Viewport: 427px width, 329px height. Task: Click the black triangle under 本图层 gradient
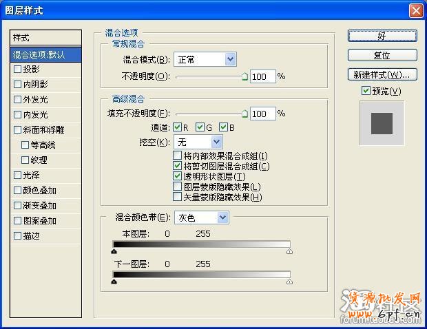click(x=114, y=251)
